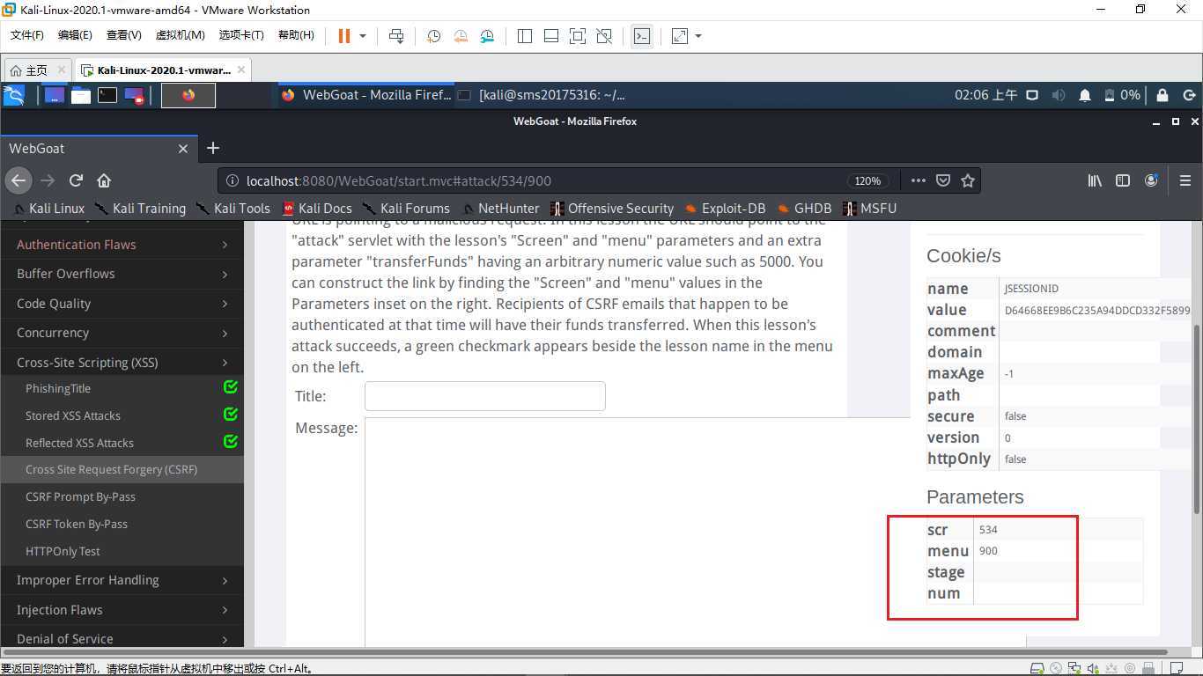
Task: Click the volume icon in Kali panel
Action: pyautogui.click(x=1059, y=95)
